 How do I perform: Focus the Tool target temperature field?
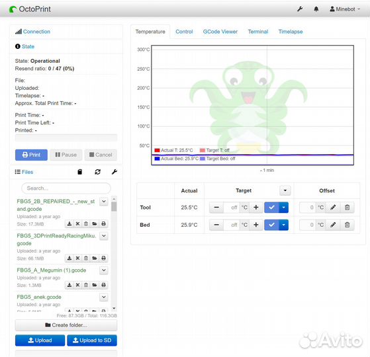point(232,208)
